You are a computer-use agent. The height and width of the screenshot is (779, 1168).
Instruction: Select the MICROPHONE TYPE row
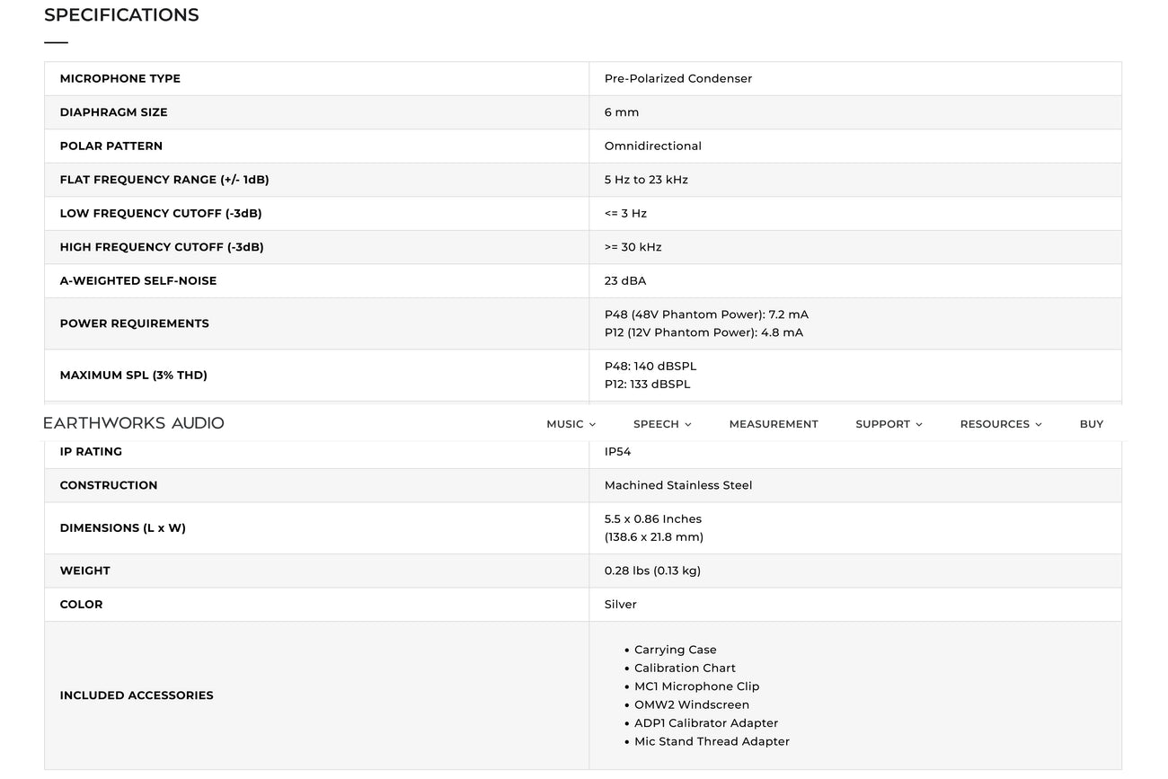(119, 78)
